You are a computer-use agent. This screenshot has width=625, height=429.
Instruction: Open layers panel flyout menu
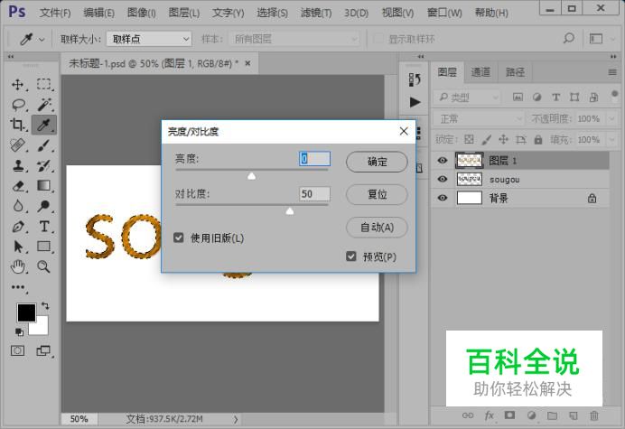point(612,72)
